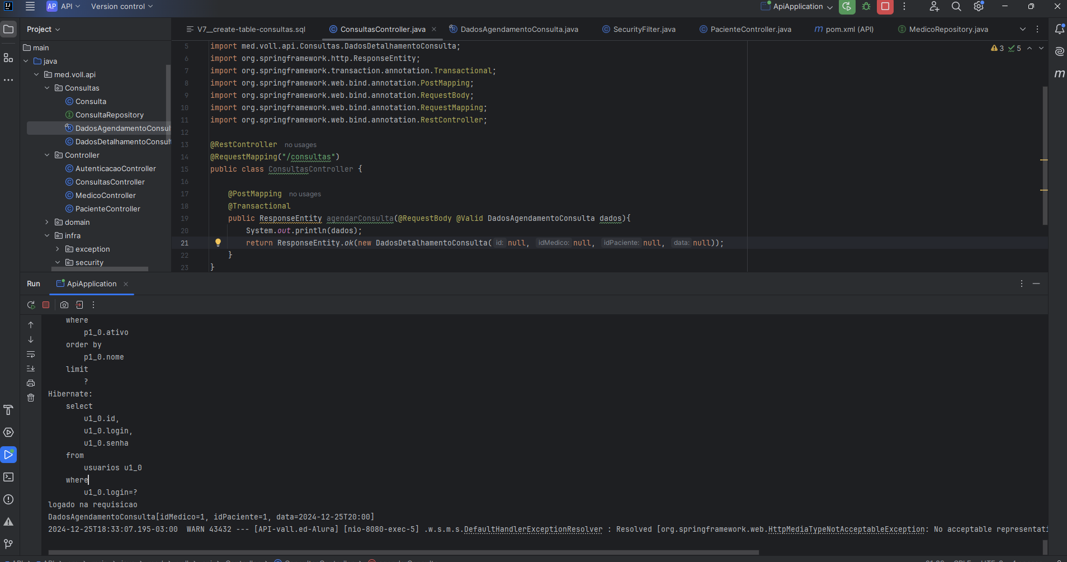This screenshot has height=562, width=1067.
Task: Open the main hamburger menu
Action: click(30, 6)
